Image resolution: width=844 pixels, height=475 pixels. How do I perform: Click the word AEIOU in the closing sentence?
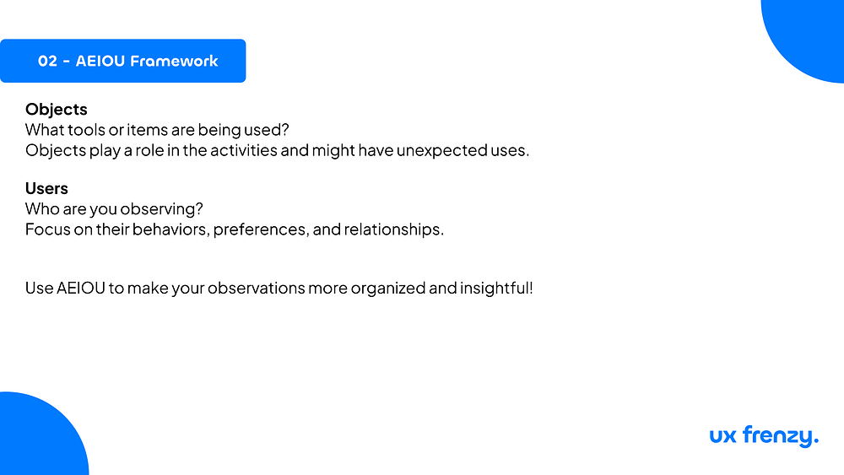(x=81, y=288)
